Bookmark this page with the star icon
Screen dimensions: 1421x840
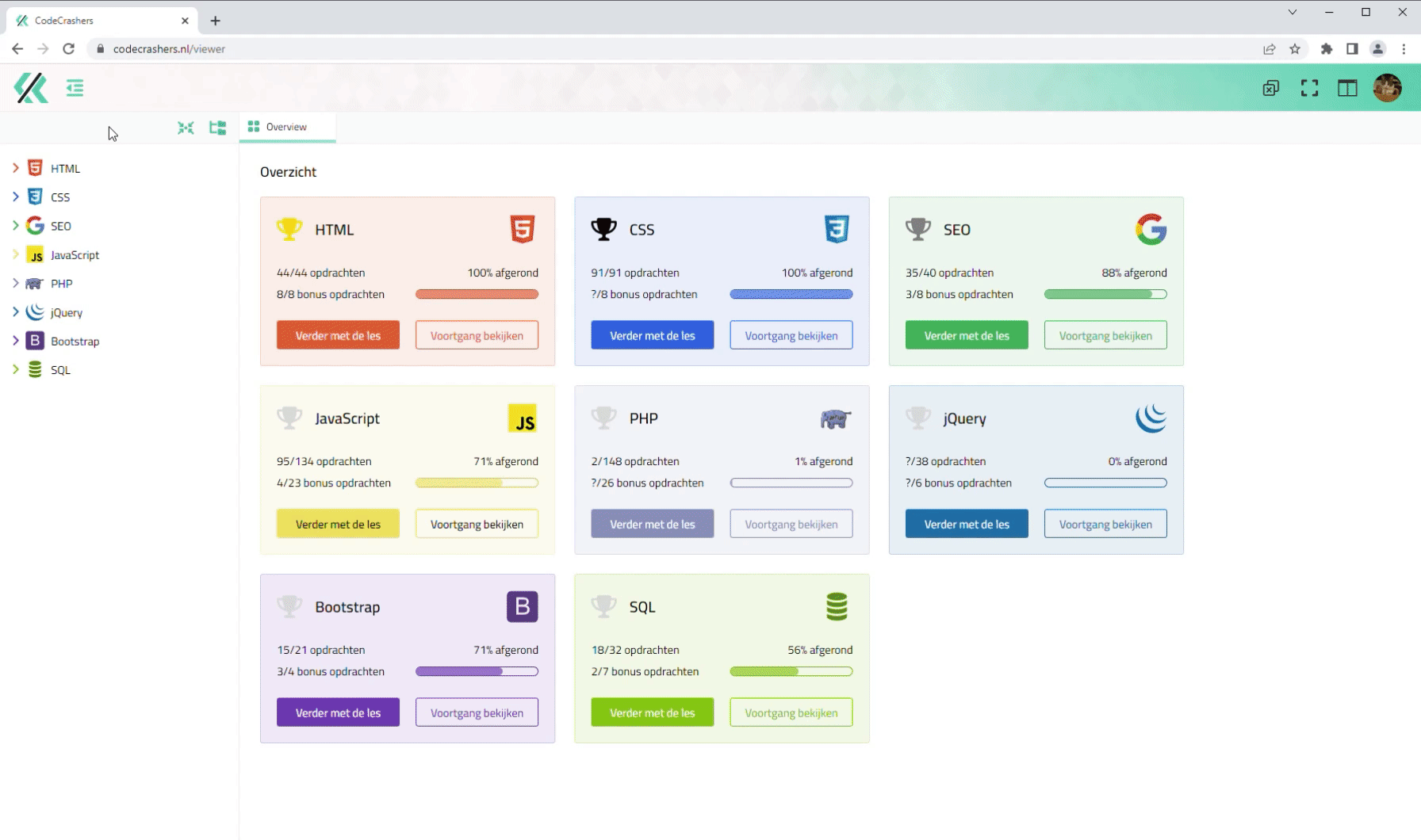(1295, 49)
